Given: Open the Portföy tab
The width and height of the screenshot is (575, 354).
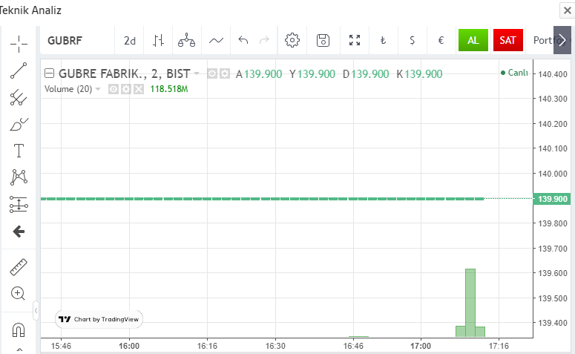Looking at the screenshot, I should (543, 40).
